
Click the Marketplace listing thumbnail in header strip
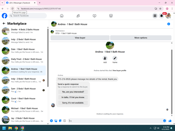(52, 32)
